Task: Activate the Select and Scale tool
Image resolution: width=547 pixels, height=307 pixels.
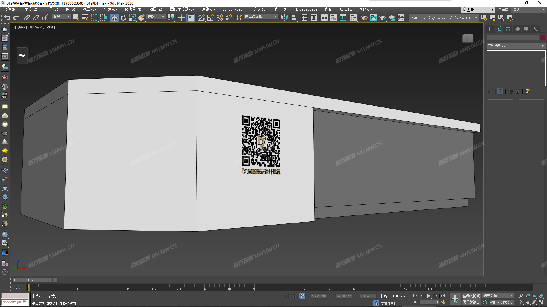Action: pos(132,18)
